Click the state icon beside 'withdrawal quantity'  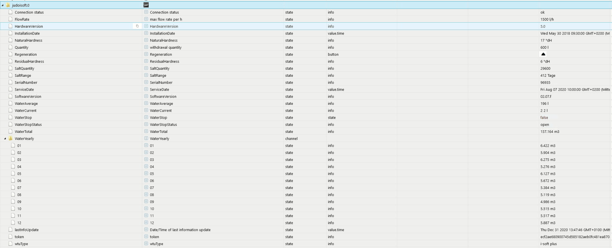(146, 47)
